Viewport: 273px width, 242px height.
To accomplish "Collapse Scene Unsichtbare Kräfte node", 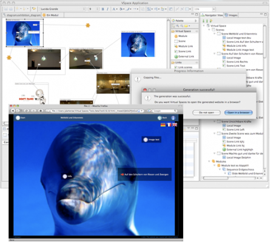I will pos(214,121).
